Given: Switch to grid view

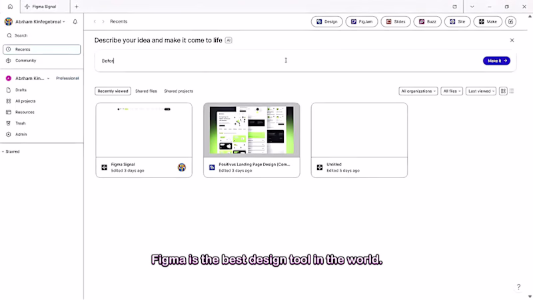Looking at the screenshot, I should coord(503,91).
